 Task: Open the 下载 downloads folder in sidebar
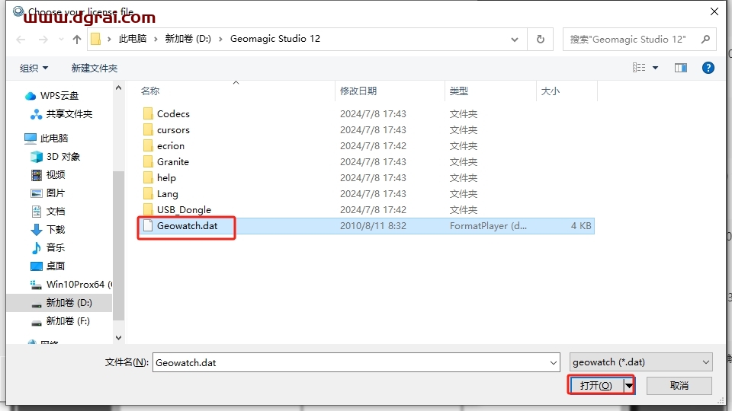(55, 229)
